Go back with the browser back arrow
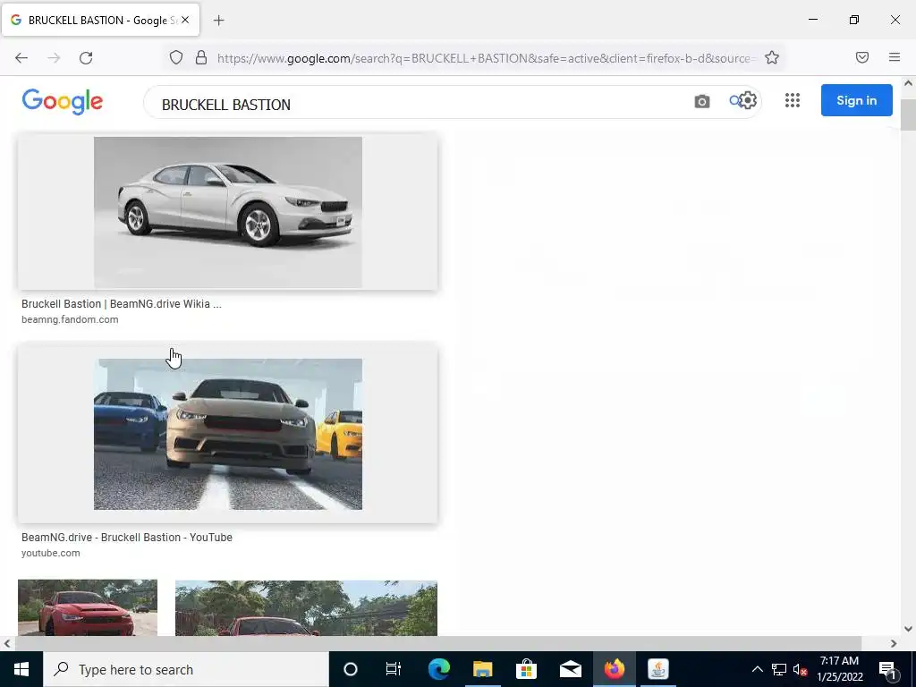Viewport: 916px width, 687px height. click(21, 57)
